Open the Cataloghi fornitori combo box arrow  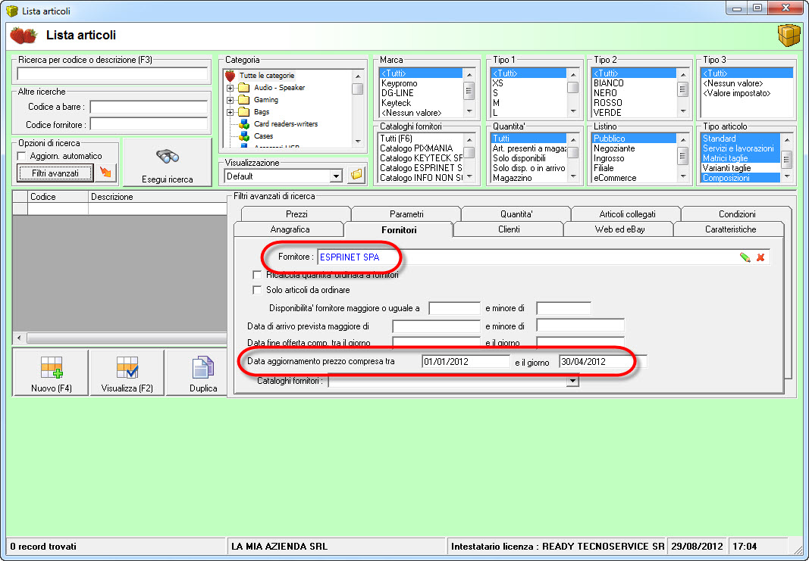coord(572,382)
